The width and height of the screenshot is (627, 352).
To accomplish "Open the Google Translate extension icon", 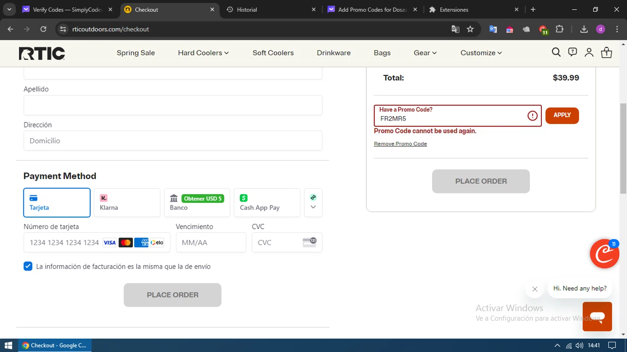I will tap(493, 29).
